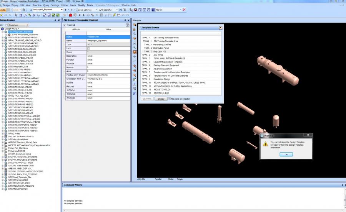
Task: Select GRIDWL TRAINING-GRIDS in tree
Action: (x=21, y=136)
